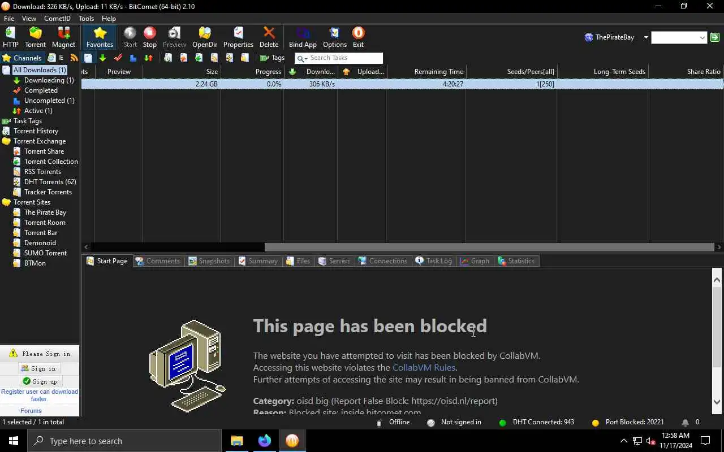Open the CometID menu

(57, 19)
